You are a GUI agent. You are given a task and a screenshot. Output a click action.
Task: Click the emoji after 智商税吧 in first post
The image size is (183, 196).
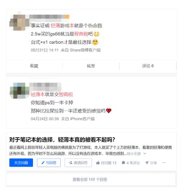click(96, 34)
